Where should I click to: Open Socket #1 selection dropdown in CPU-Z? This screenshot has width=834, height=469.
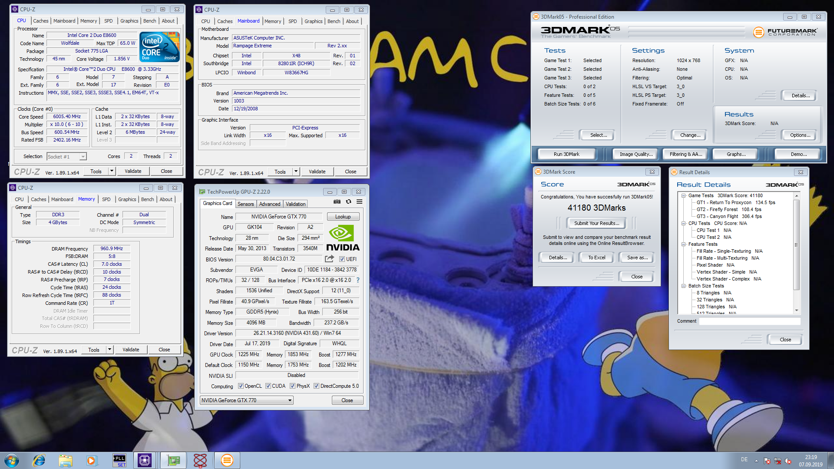[x=66, y=156]
